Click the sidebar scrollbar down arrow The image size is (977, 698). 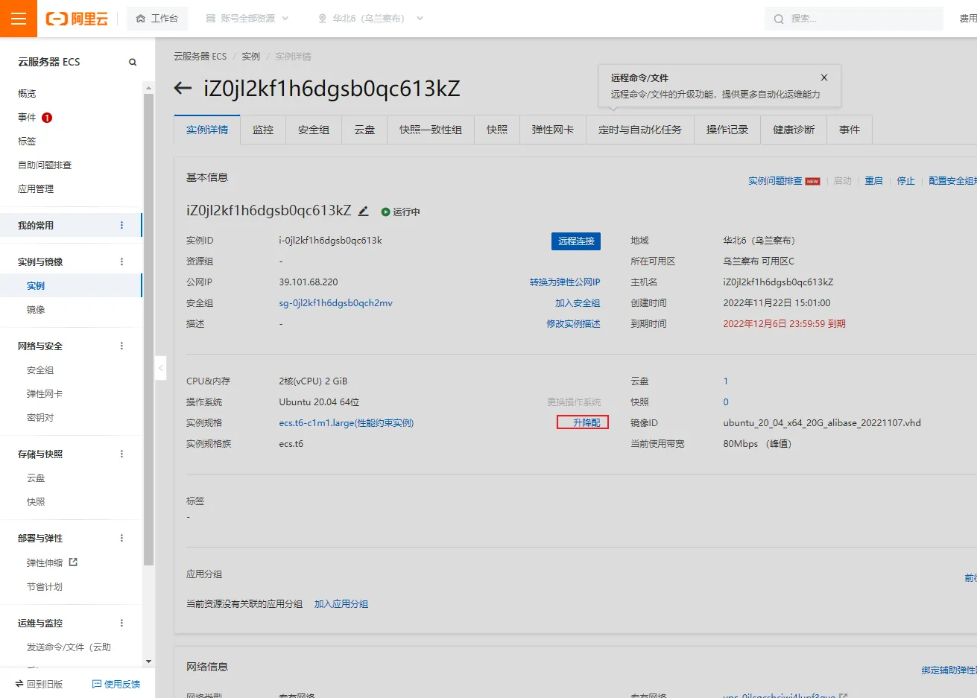coord(148,661)
